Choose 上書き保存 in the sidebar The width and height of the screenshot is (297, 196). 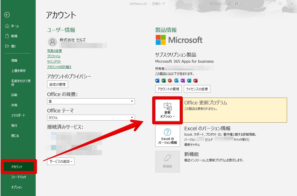click(18, 71)
